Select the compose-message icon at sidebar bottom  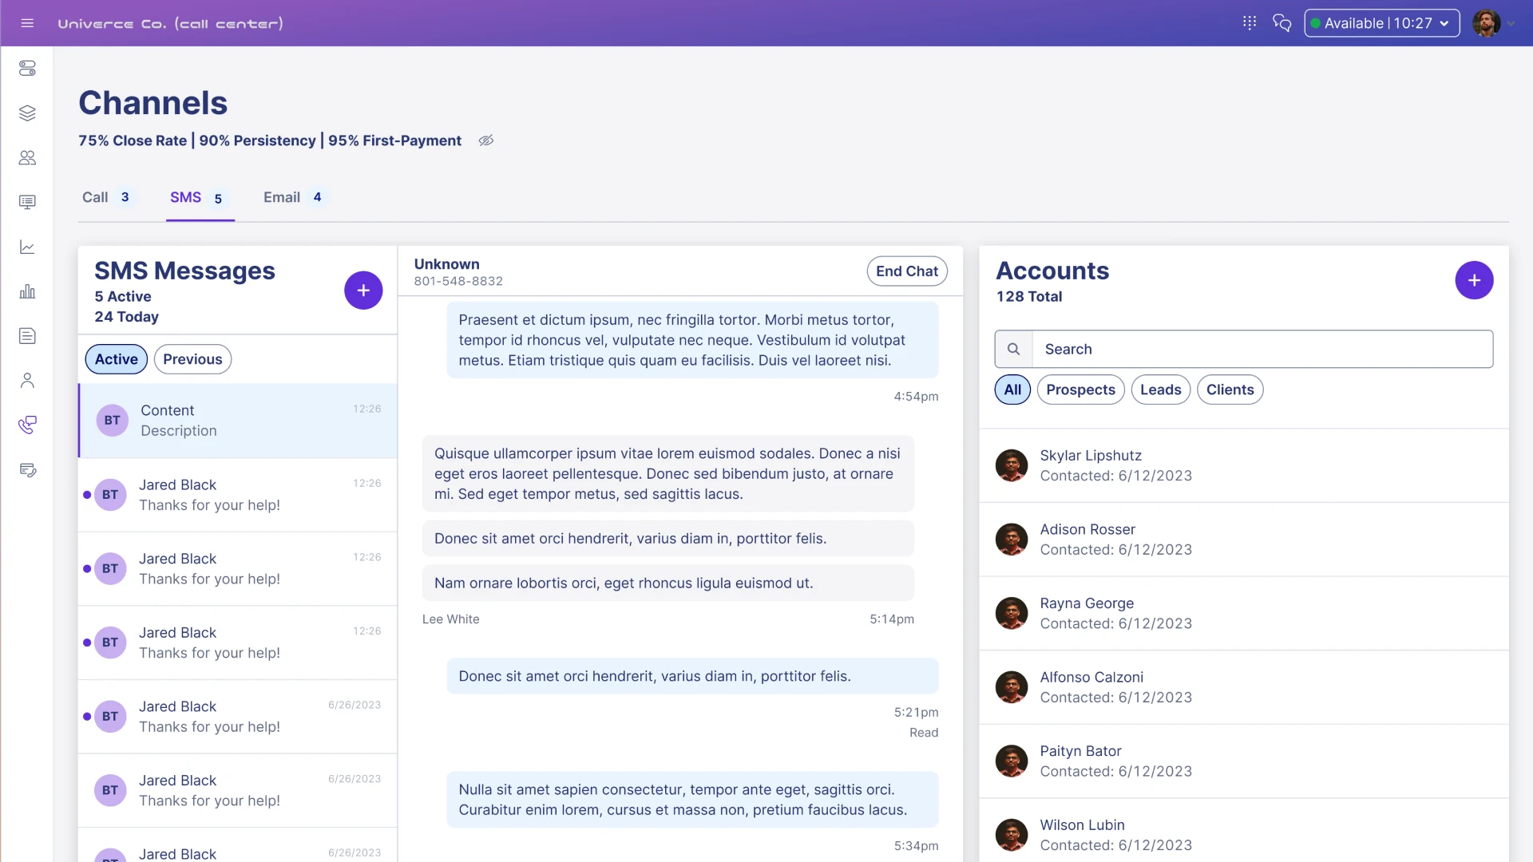click(x=28, y=469)
